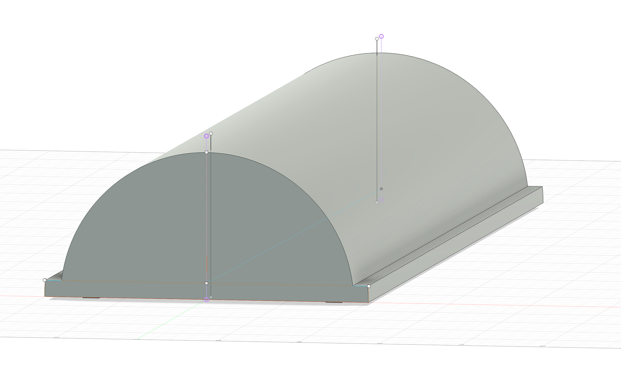Viewport: 621px width, 373px height.
Task: Select the purple handle above the far arch
Action: [381, 37]
